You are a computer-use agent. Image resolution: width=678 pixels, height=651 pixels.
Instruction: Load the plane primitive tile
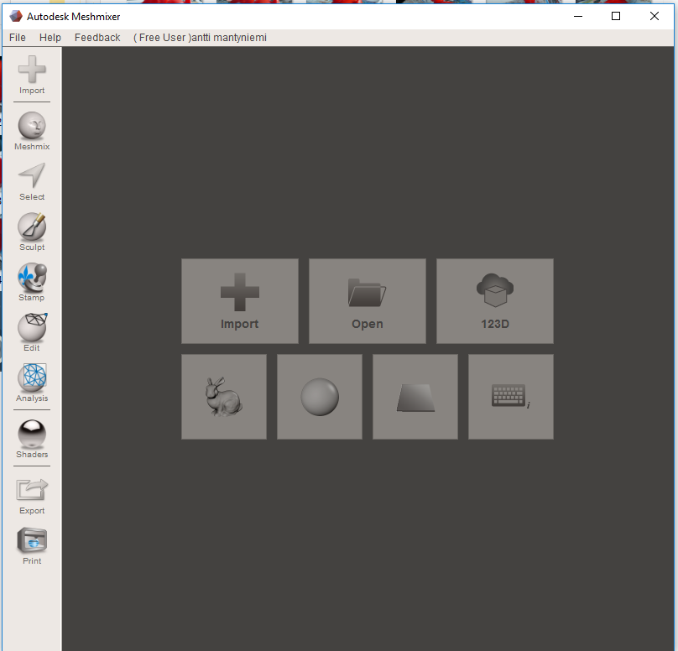[x=415, y=397]
